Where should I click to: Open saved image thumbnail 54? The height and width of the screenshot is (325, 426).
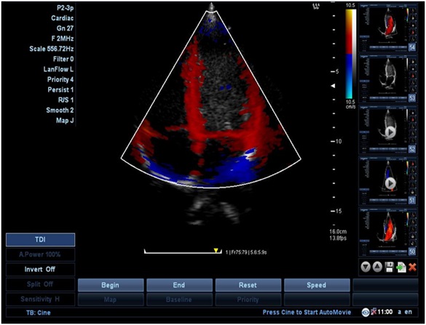coord(388,27)
